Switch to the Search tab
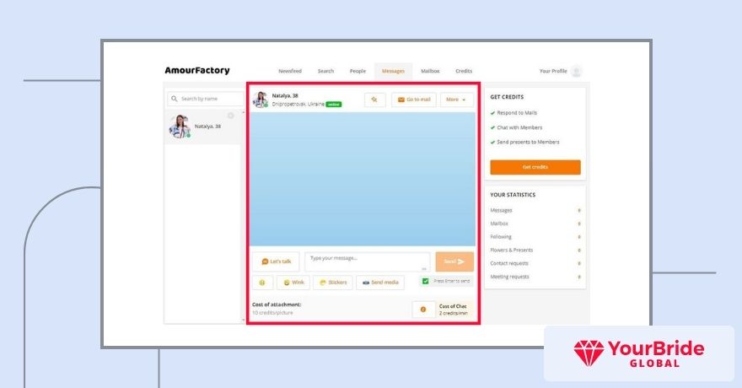This screenshot has width=742, height=388. pos(325,71)
